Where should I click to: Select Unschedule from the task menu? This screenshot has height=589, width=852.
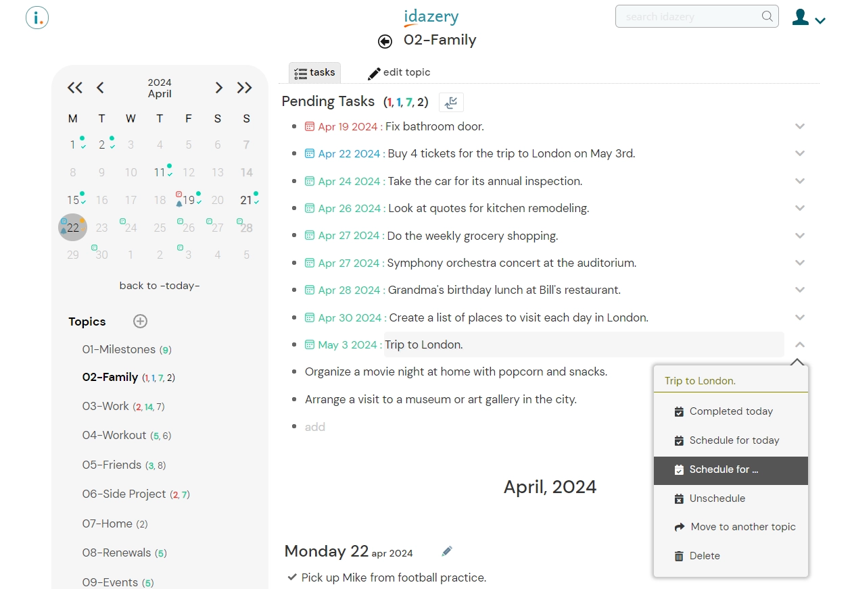731,498
